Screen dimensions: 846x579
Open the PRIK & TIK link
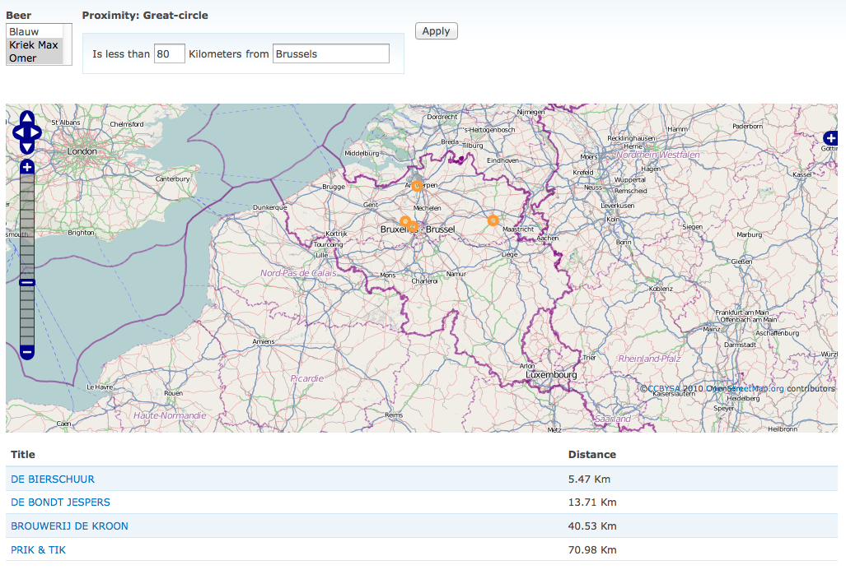pyautogui.click(x=38, y=549)
